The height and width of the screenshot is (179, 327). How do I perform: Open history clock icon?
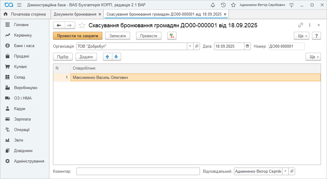pos(223,5)
